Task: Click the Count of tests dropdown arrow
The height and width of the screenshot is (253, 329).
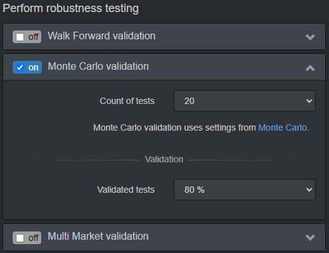Action: click(309, 101)
